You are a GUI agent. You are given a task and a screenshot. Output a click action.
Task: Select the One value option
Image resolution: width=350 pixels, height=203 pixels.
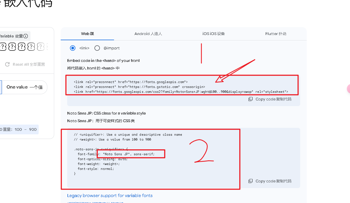(x=24, y=87)
